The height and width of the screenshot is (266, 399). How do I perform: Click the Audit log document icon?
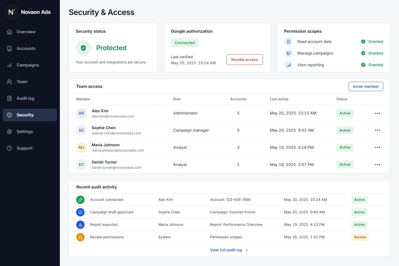(9, 98)
